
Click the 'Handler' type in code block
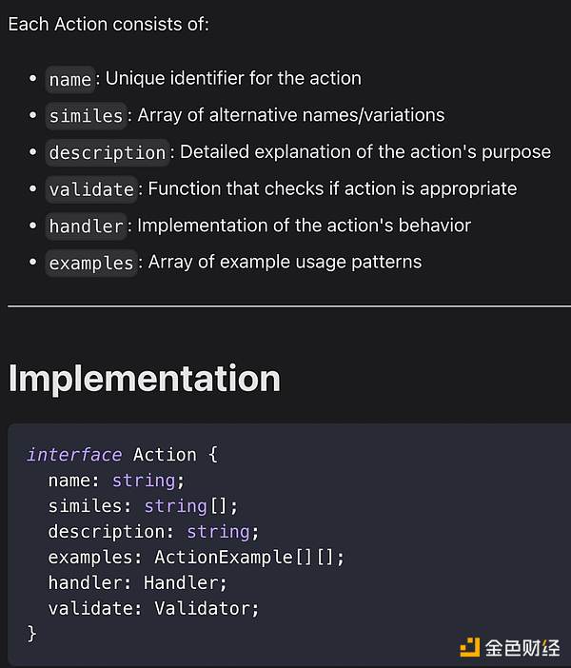(186, 582)
